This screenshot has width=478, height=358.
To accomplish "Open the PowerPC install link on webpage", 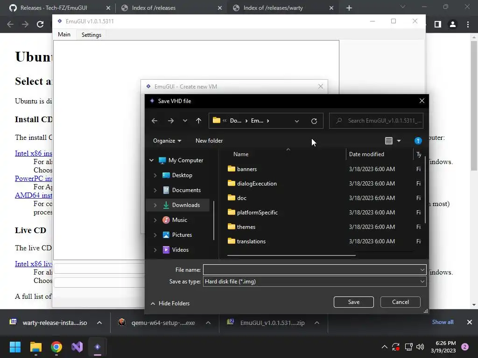I will [34, 179].
